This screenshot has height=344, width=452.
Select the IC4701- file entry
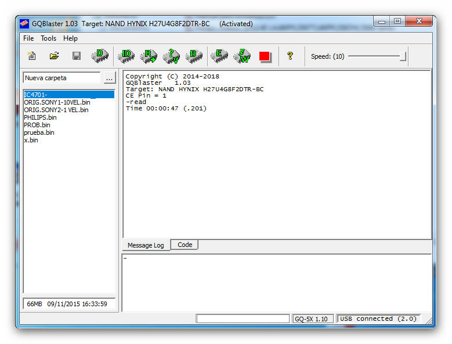tap(69, 95)
